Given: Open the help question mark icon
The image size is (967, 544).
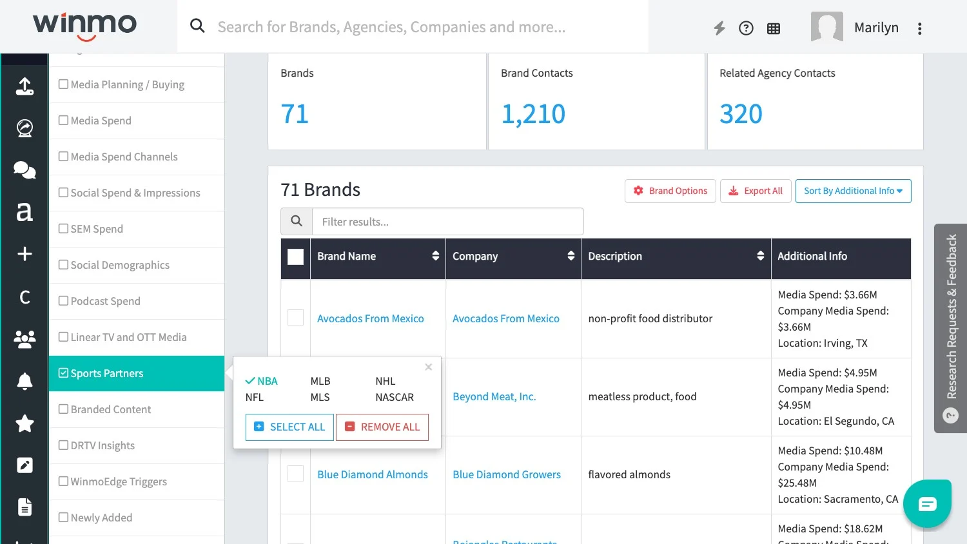Looking at the screenshot, I should pyautogui.click(x=746, y=28).
